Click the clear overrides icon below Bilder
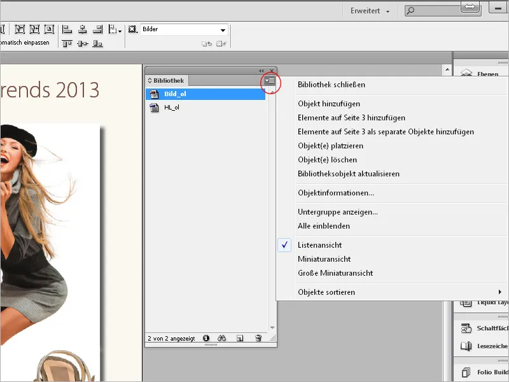 (206, 43)
